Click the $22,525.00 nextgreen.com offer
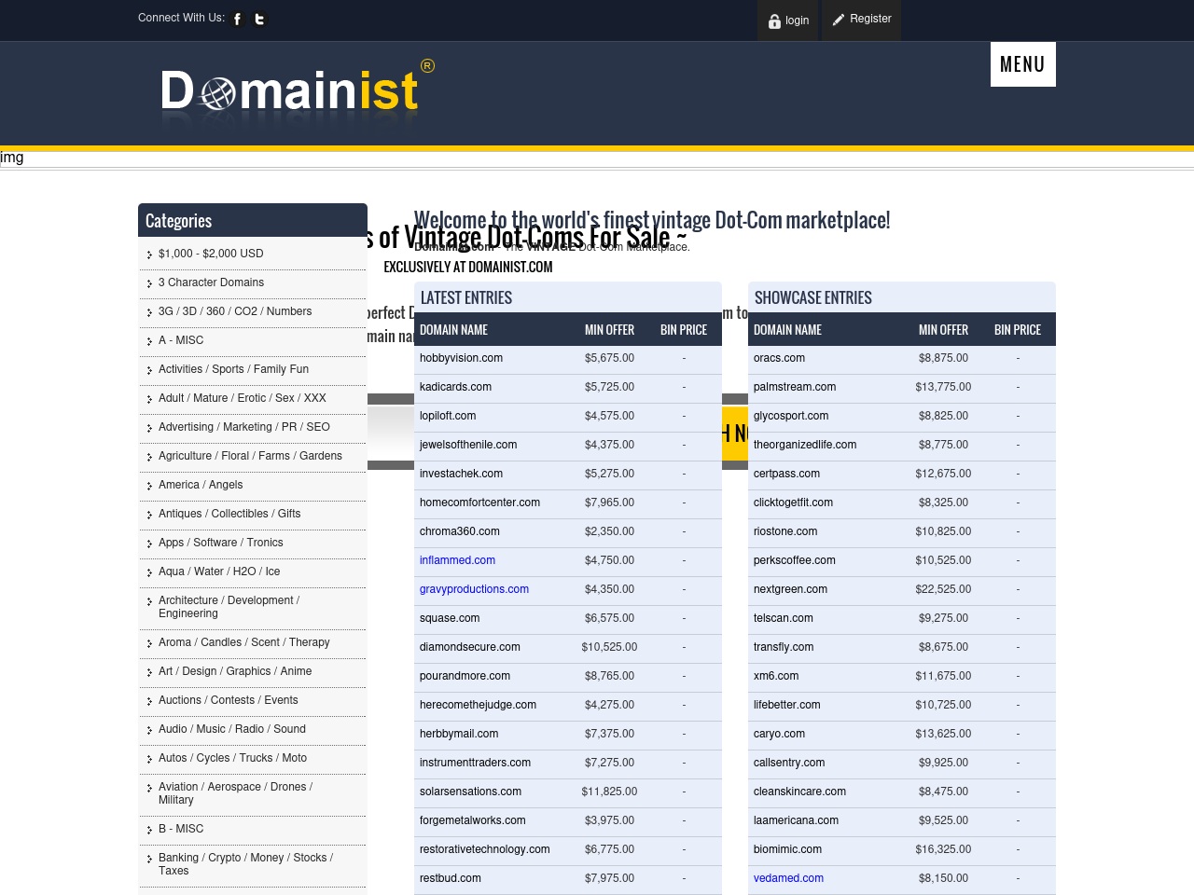This screenshot has width=1194, height=895. 943,589
